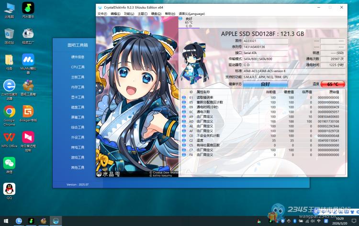This screenshot has width=359, height=226.
Task: Open the 汽水音乐 desktop icon
Action: pos(28,8)
